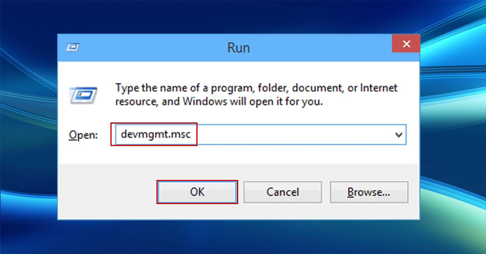Click the red highlighted OK button
This screenshot has width=486, height=254.
coord(197,192)
